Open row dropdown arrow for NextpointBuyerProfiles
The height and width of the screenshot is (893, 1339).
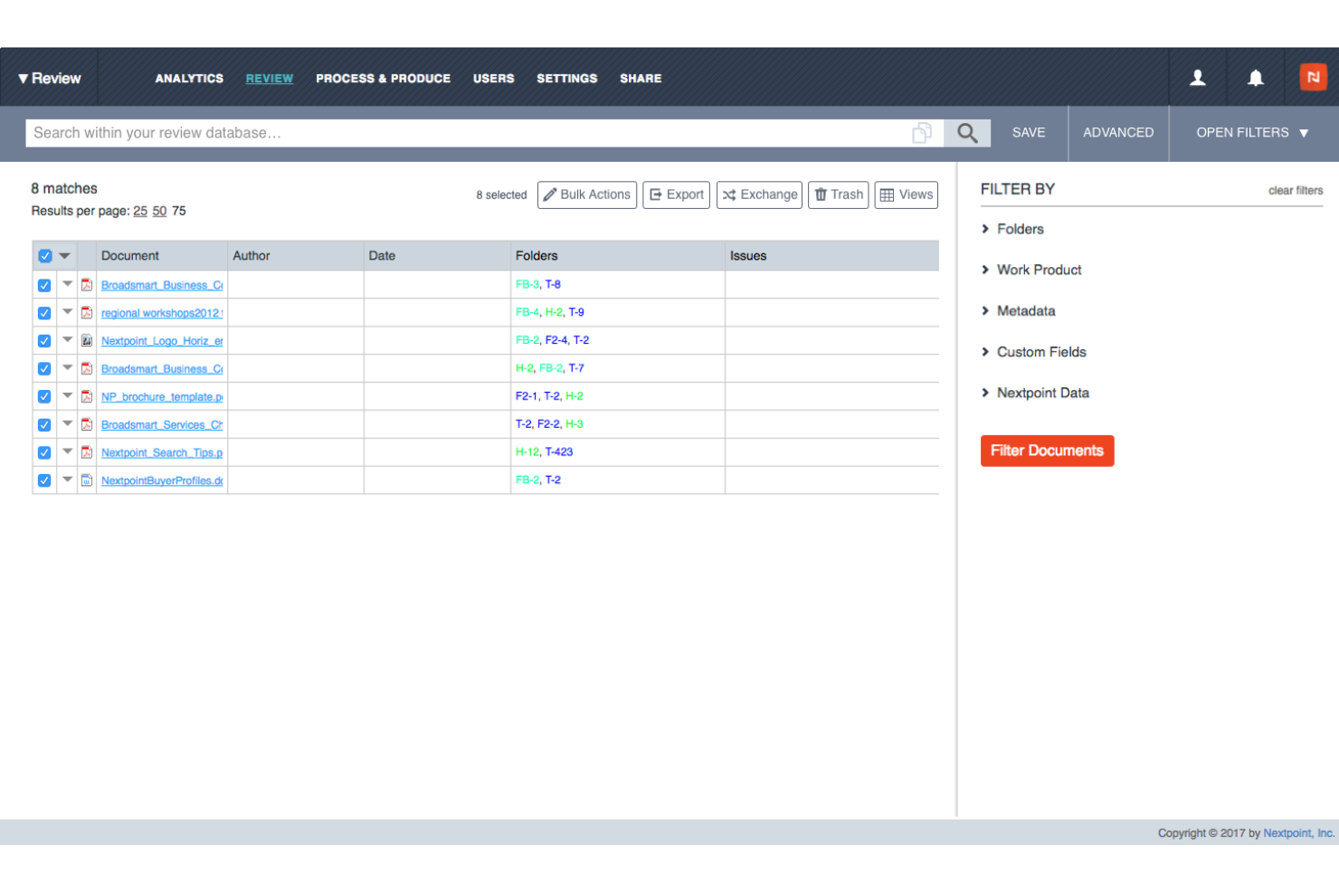pyautogui.click(x=67, y=480)
